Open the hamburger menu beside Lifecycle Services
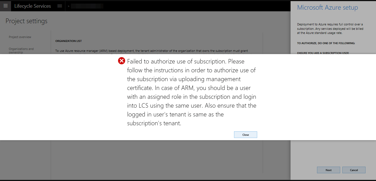The image size is (376, 181). coord(60,6)
